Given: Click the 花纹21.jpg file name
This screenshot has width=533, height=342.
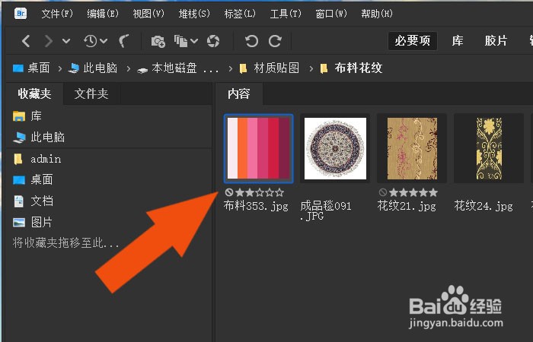Looking at the screenshot, I should (x=407, y=206).
